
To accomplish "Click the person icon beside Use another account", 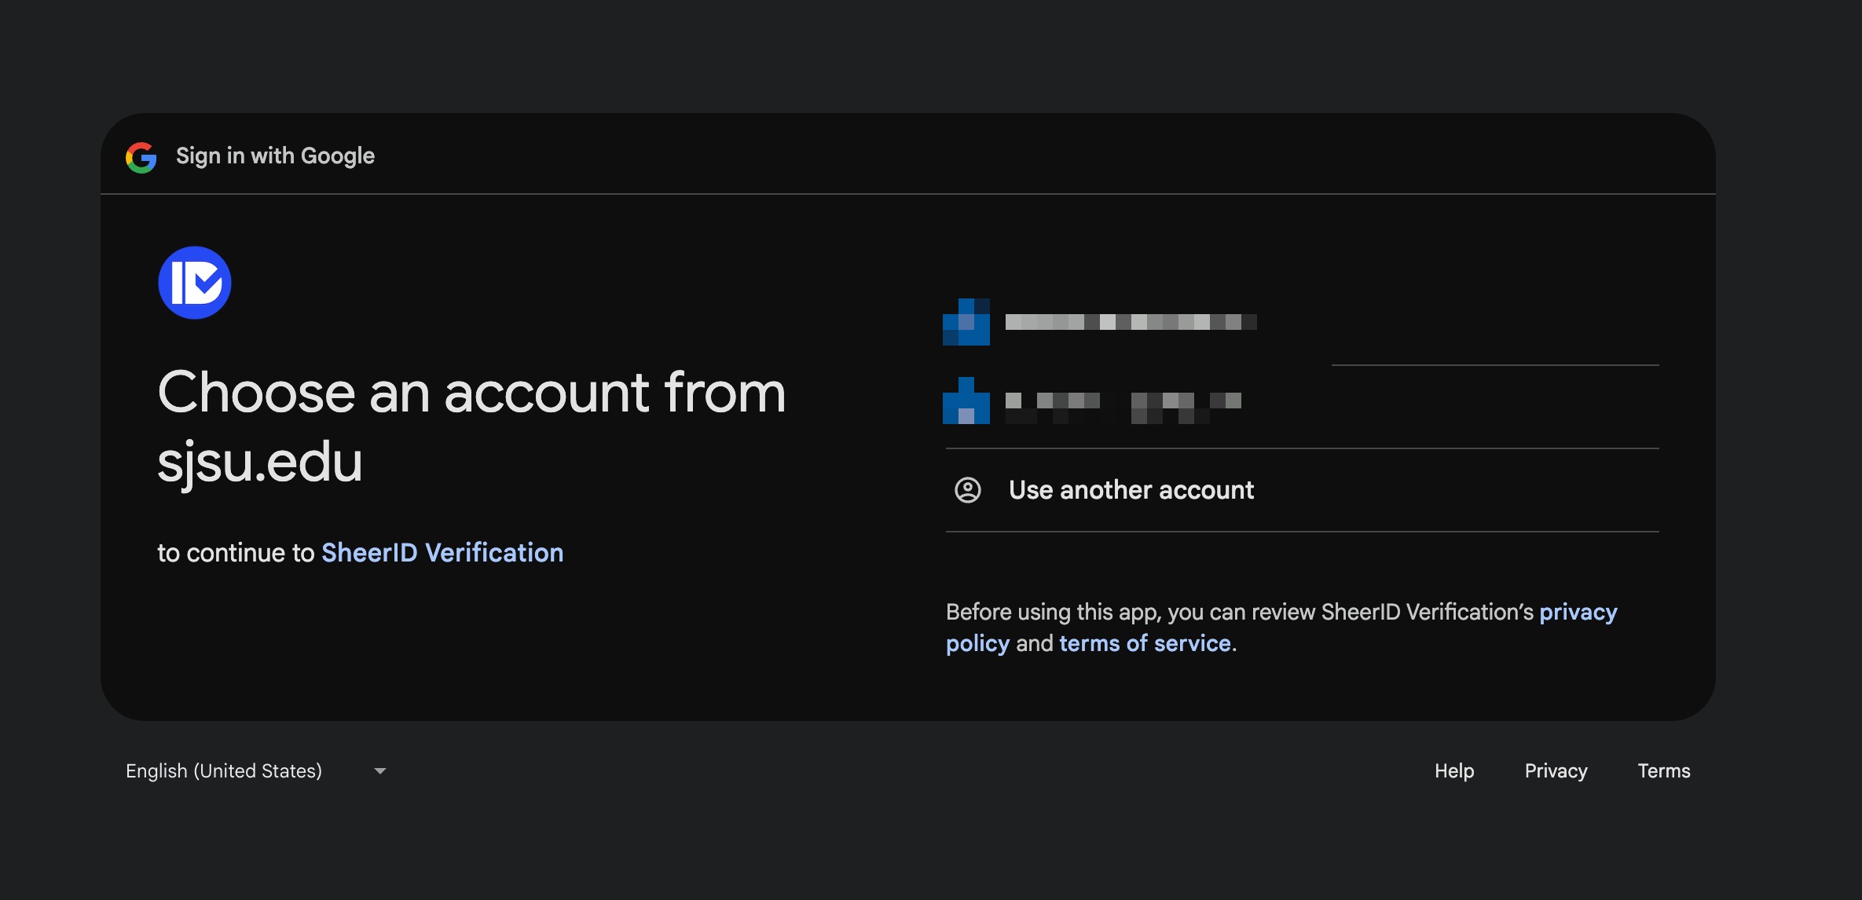I will (x=968, y=490).
